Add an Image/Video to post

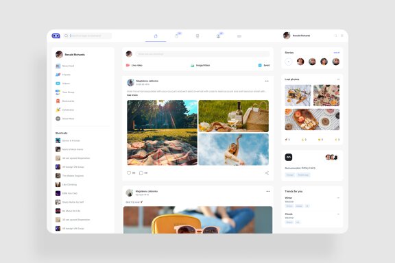pos(200,65)
